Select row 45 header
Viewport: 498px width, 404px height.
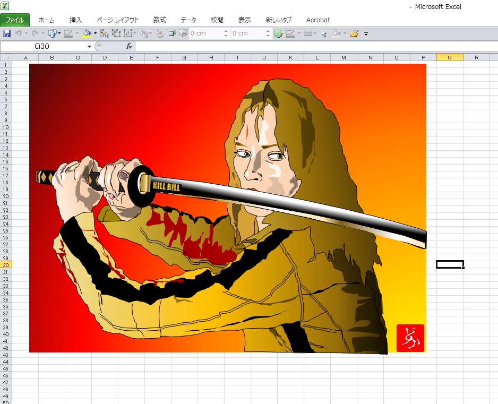6,368
